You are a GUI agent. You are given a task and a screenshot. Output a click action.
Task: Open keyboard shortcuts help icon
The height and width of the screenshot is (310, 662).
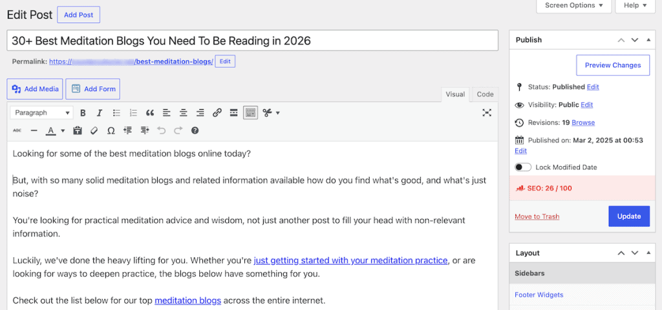point(195,130)
